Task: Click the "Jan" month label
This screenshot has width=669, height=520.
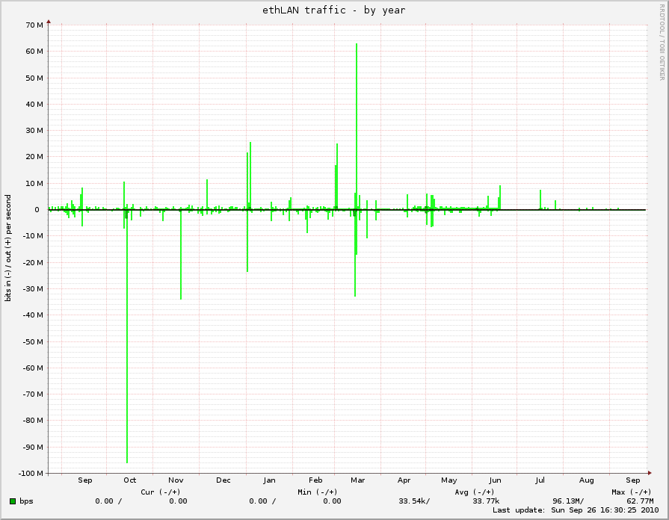Action: tap(269, 480)
